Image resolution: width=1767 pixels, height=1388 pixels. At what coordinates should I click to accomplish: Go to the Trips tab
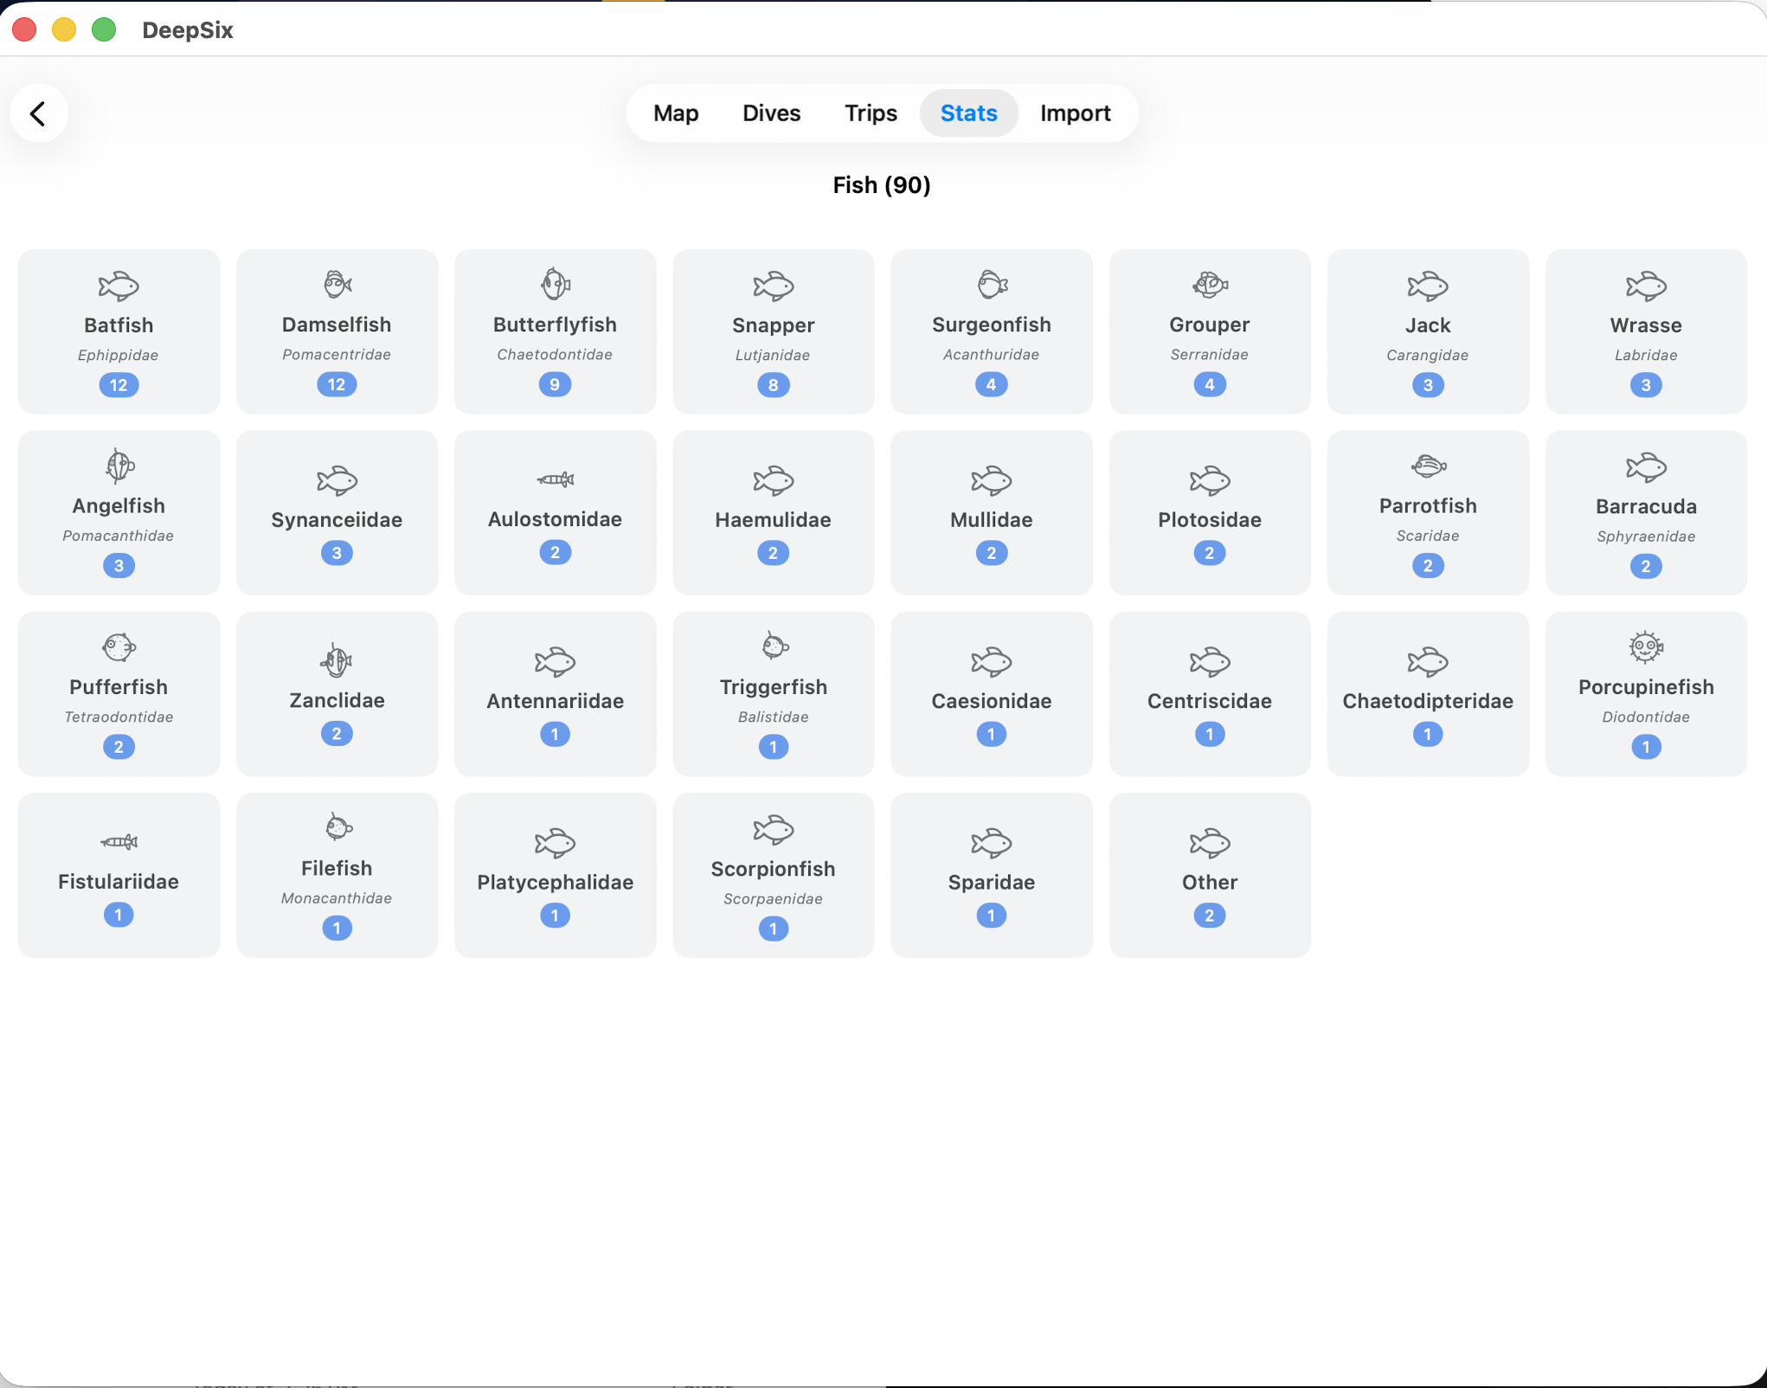(871, 113)
